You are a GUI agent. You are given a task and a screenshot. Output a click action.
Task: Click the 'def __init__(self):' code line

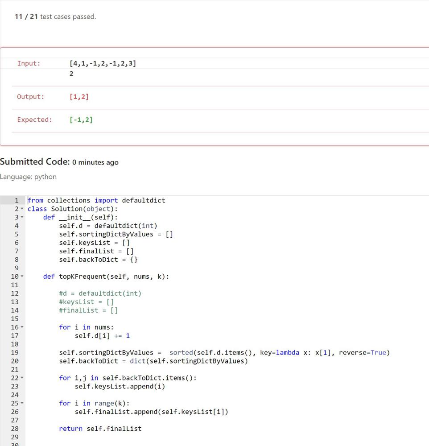[x=81, y=217]
